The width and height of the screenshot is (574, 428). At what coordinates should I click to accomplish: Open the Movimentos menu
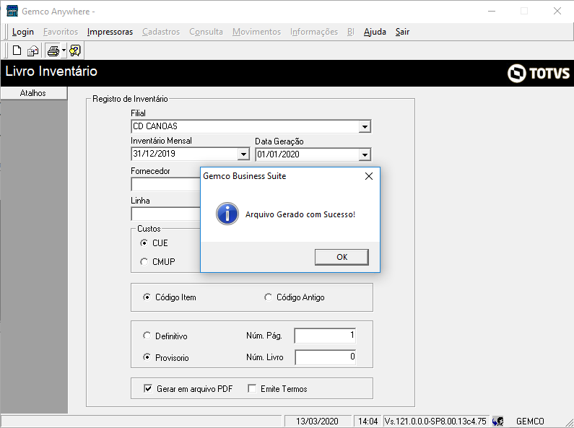[x=256, y=32]
